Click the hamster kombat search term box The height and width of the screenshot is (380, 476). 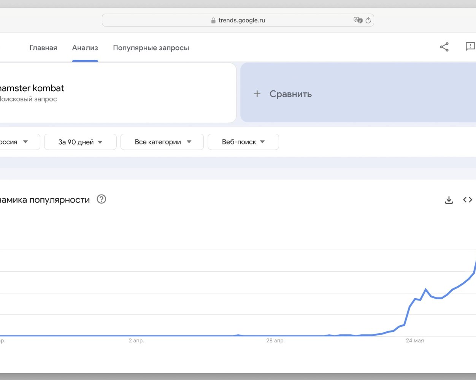click(118, 93)
